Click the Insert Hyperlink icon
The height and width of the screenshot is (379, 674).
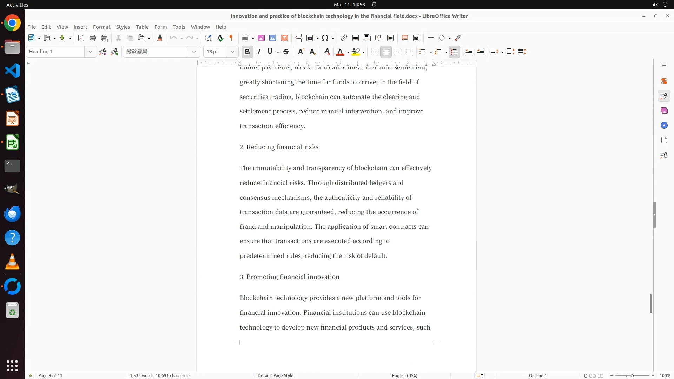[344, 38]
